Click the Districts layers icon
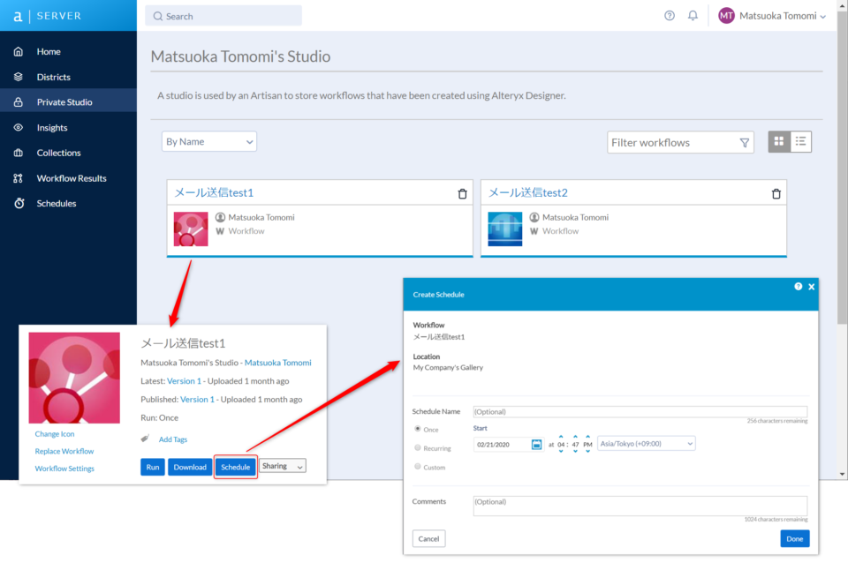848x570 pixels. (x=19, y=77)
